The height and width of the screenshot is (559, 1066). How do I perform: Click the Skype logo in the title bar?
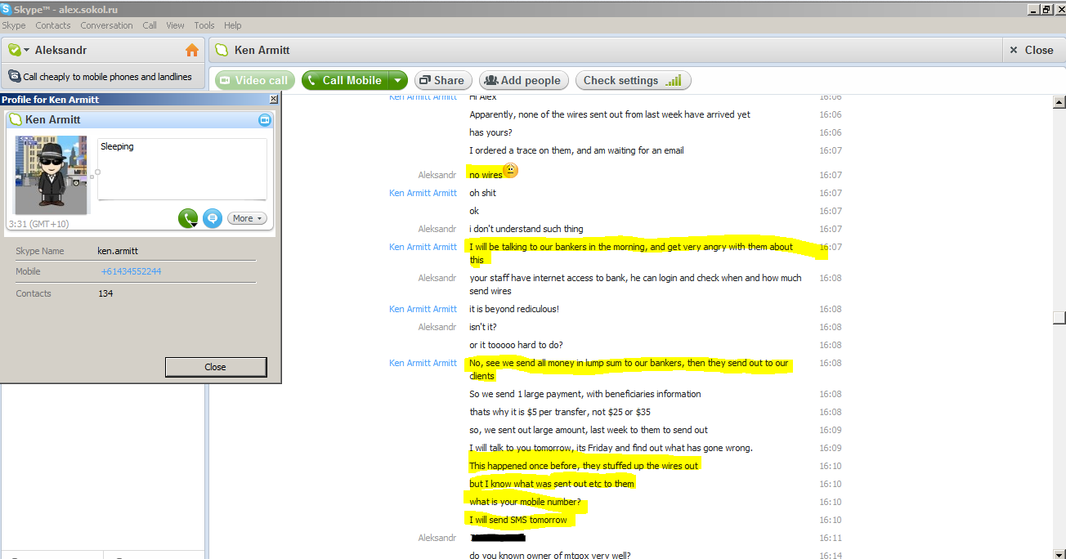pos(7,9)
